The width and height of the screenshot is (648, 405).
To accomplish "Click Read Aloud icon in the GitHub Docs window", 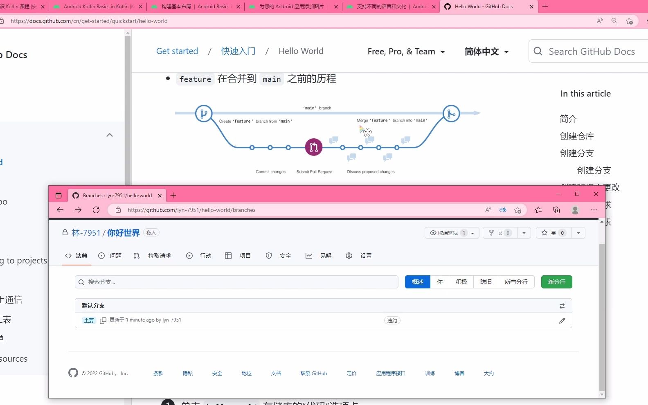I will (x=600, y=21).
